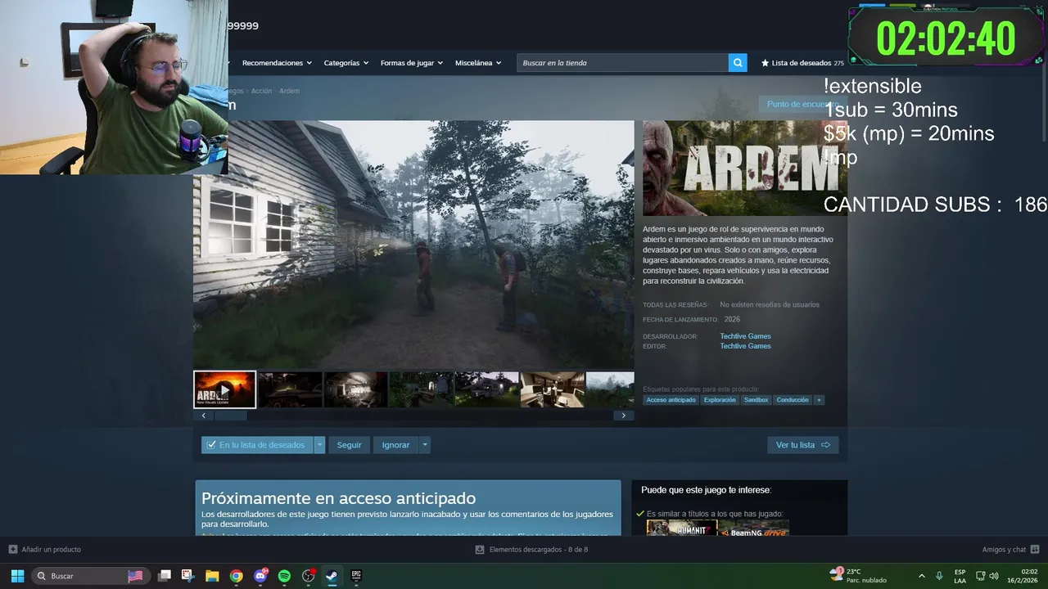The height and width of the screenshot is (589, 1048).
Task: Click the downloads icon beside Elementos descargados
Action: [x=480, y=550]
